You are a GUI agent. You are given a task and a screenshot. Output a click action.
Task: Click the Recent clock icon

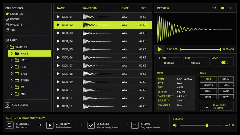[x=7, y=19]
